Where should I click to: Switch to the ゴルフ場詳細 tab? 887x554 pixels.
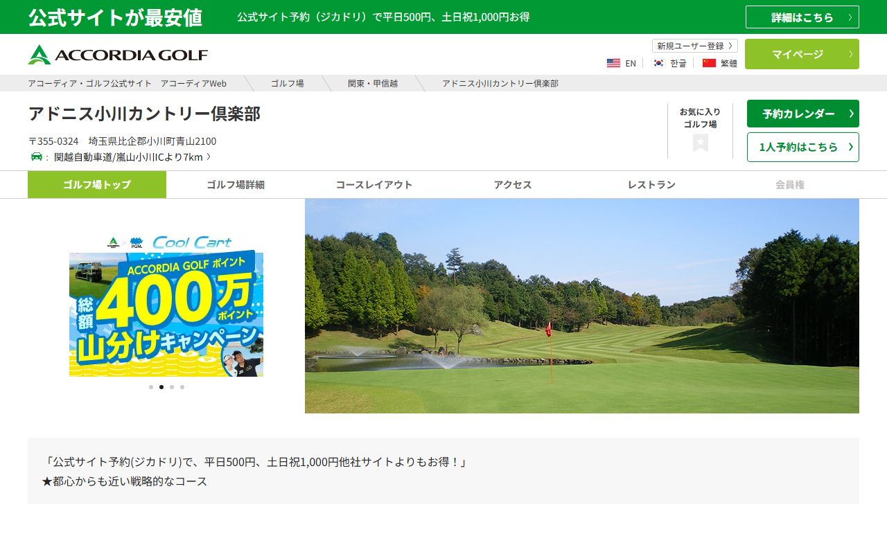pos(236,185)
